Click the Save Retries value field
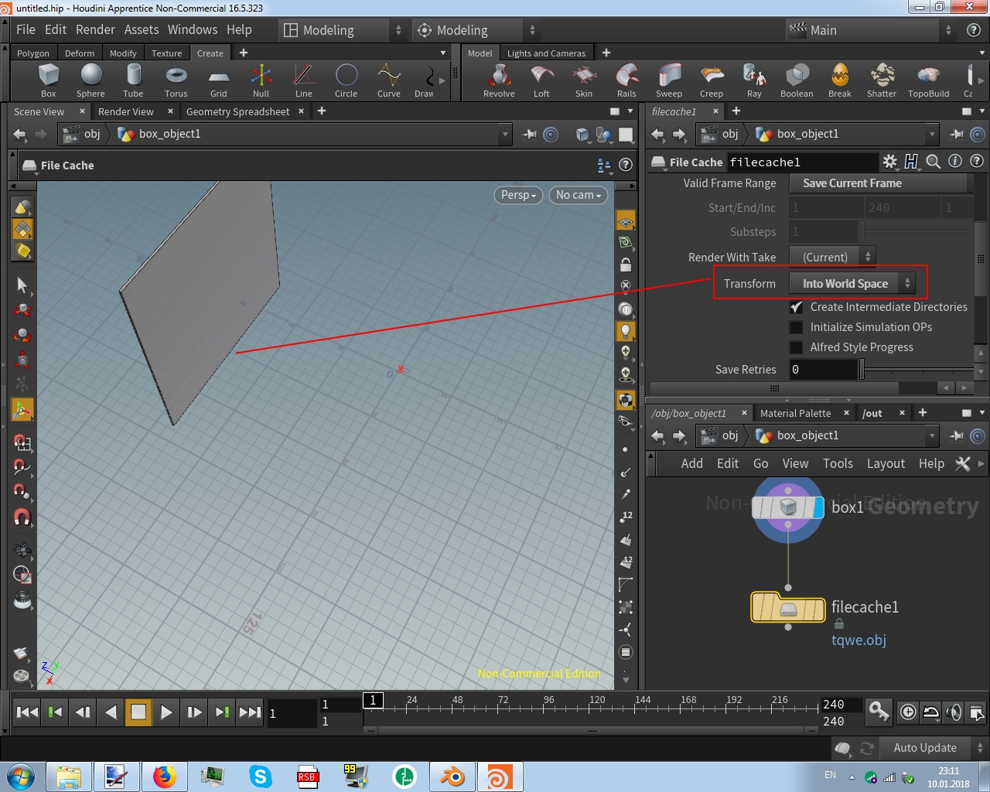This screenshot has width=990, height=792. click(x=823, y=370)
